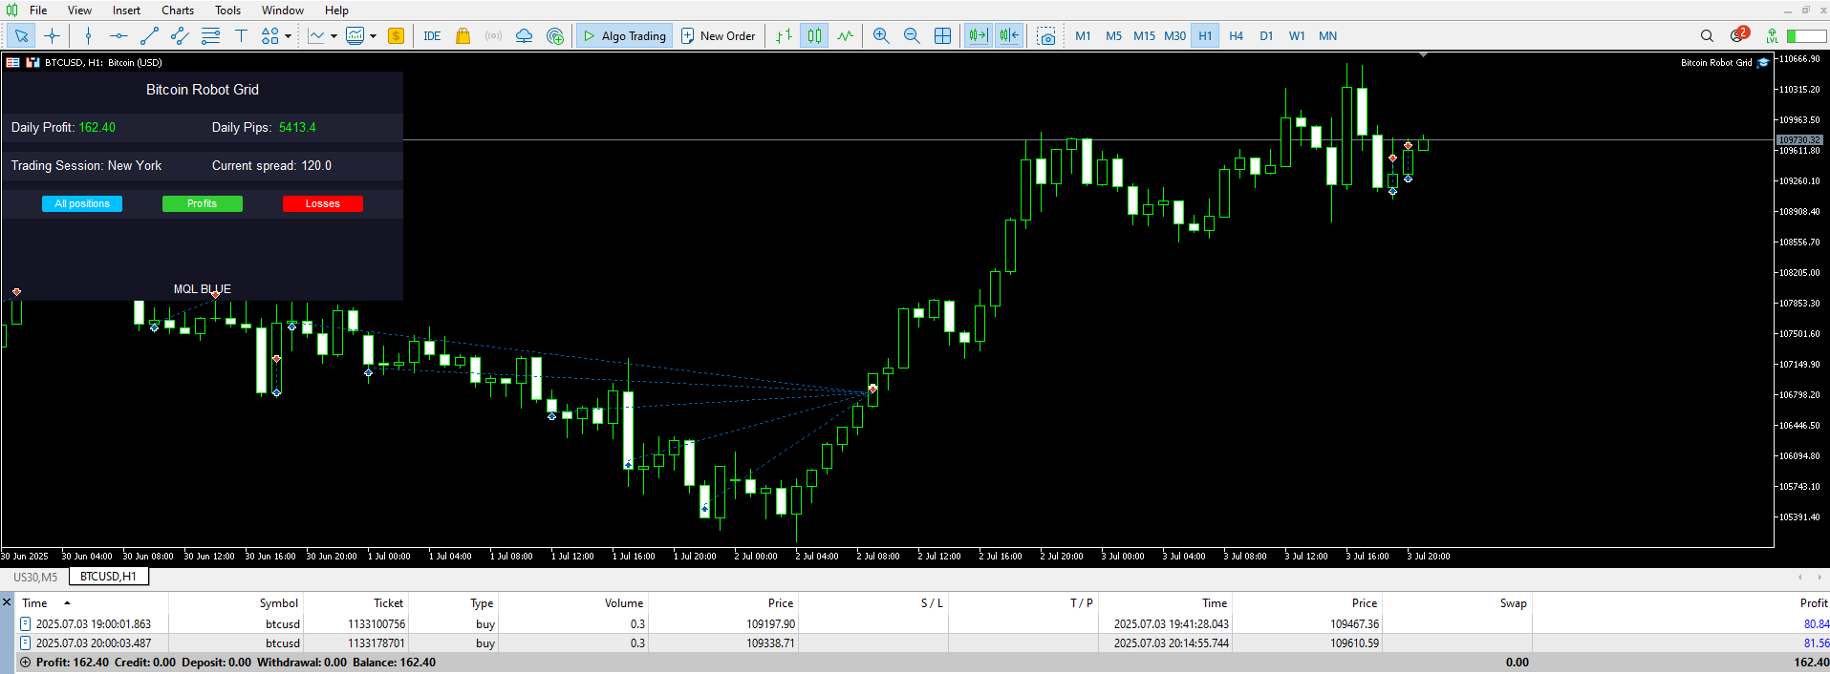Zoom in on the chart

pyautogui.click(x=881, y=36)
